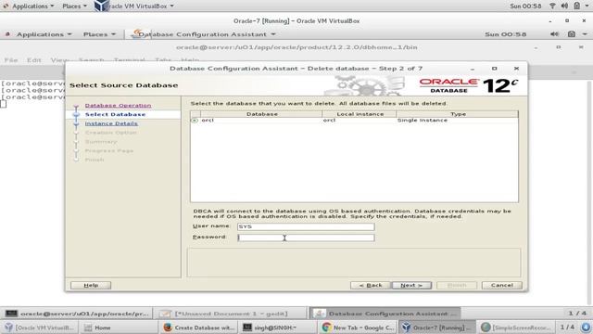The width and height of the screenshot is (593, 334).
Task: Open the guest system status menu arrow
Action: (585, 34)
